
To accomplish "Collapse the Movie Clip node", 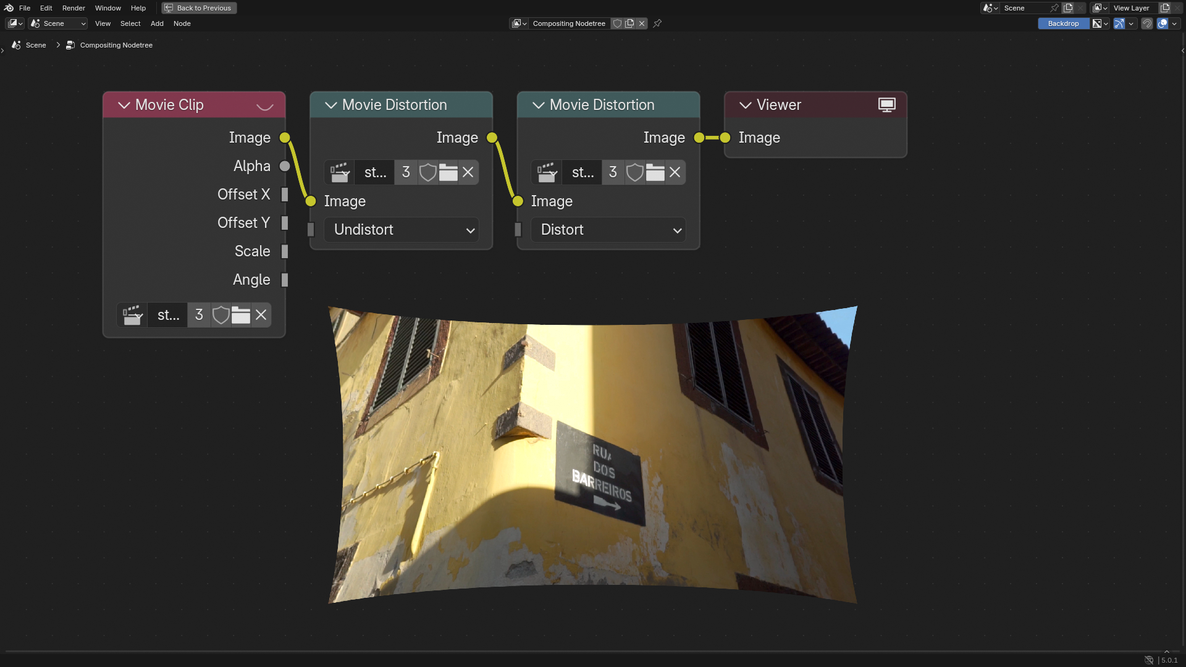I will click(124, 105).
